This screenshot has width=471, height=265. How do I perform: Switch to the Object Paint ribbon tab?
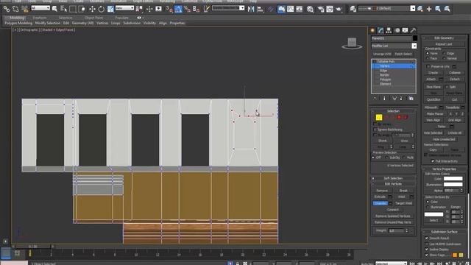(x=93, y=18)
